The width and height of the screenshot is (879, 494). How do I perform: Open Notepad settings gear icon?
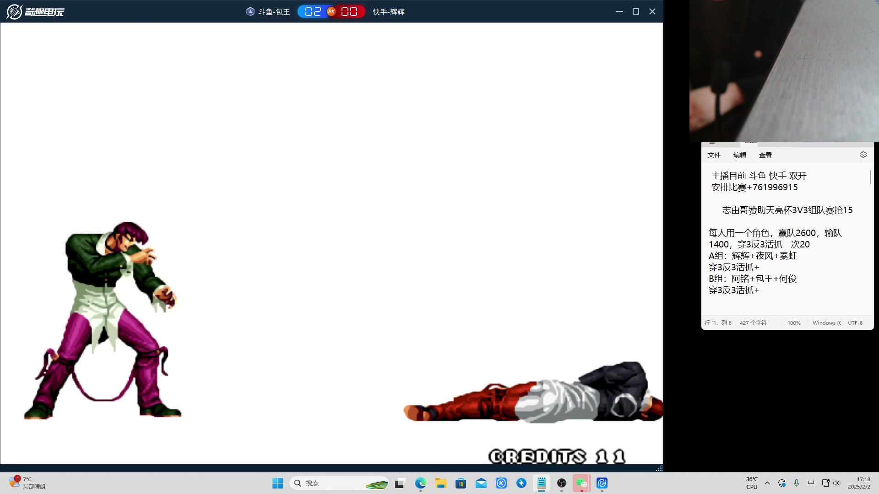(x=863, y=155)
